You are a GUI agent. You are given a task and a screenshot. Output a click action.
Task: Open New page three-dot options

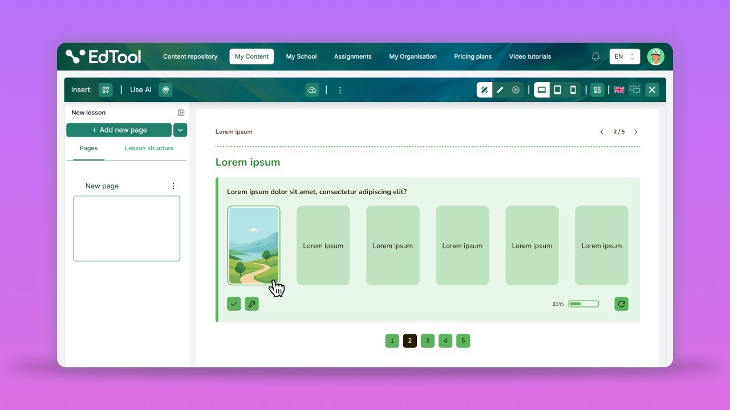coord(173,186)
